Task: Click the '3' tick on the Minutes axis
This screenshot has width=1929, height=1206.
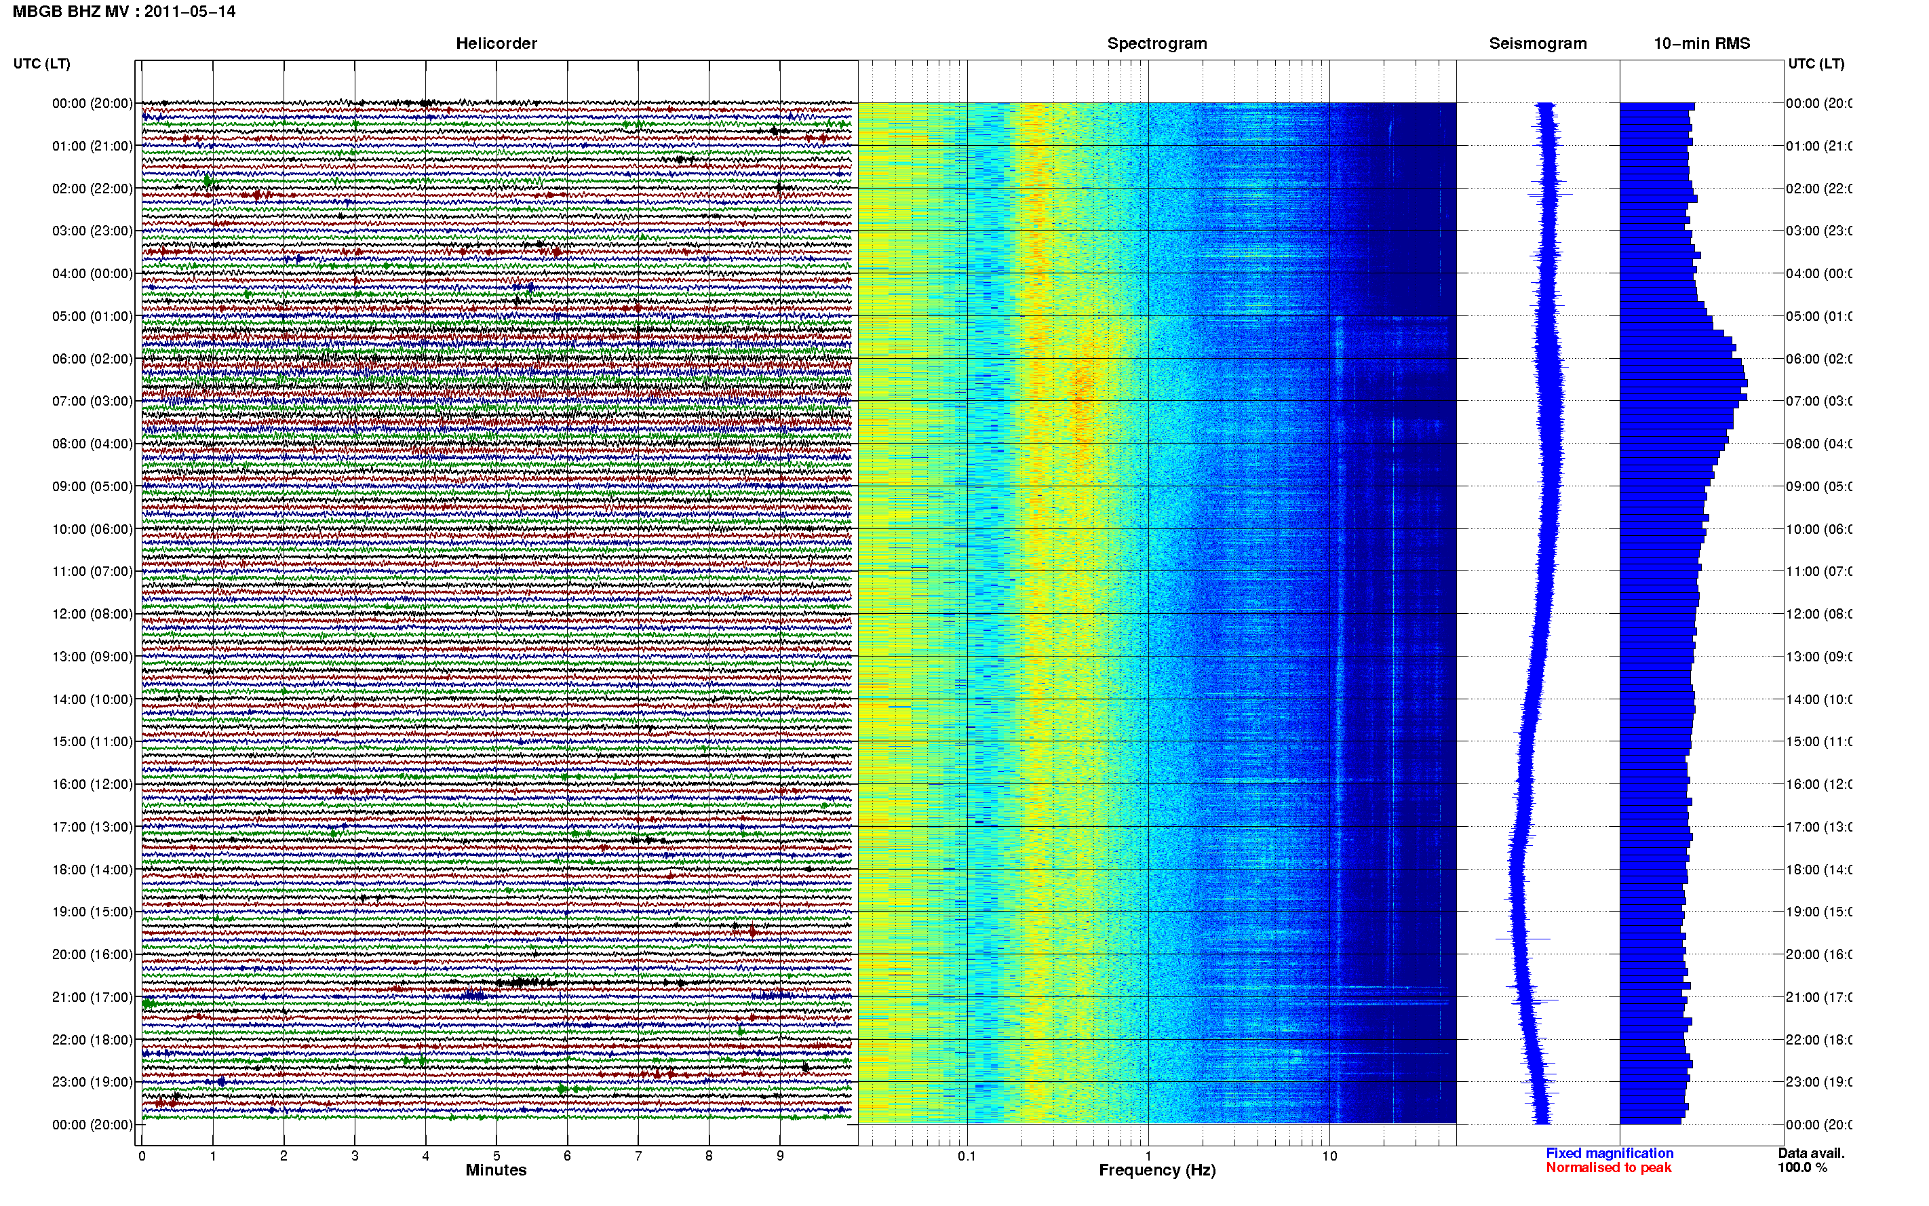Action: point(355,1156)
